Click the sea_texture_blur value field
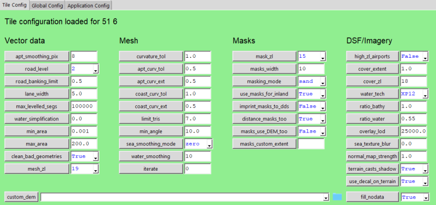This screenshot has width=436, height=205. tap(414, 144)
